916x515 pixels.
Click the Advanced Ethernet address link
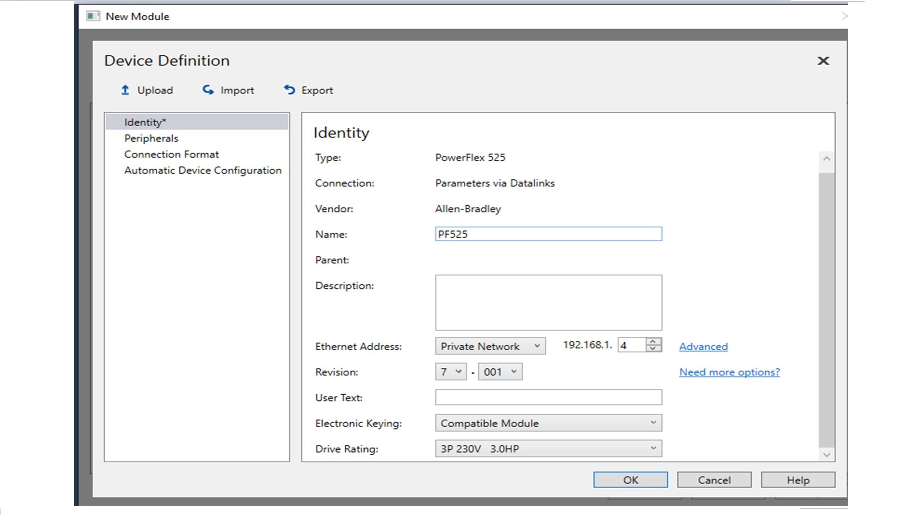tap(703, 346)
